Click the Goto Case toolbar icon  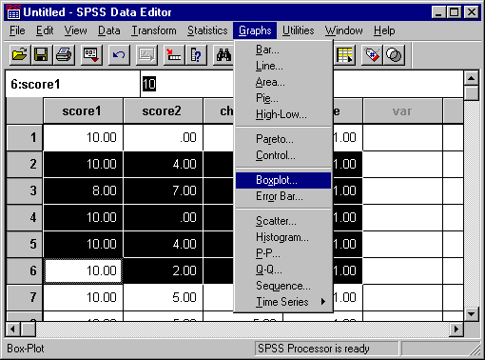coord(174,55)
